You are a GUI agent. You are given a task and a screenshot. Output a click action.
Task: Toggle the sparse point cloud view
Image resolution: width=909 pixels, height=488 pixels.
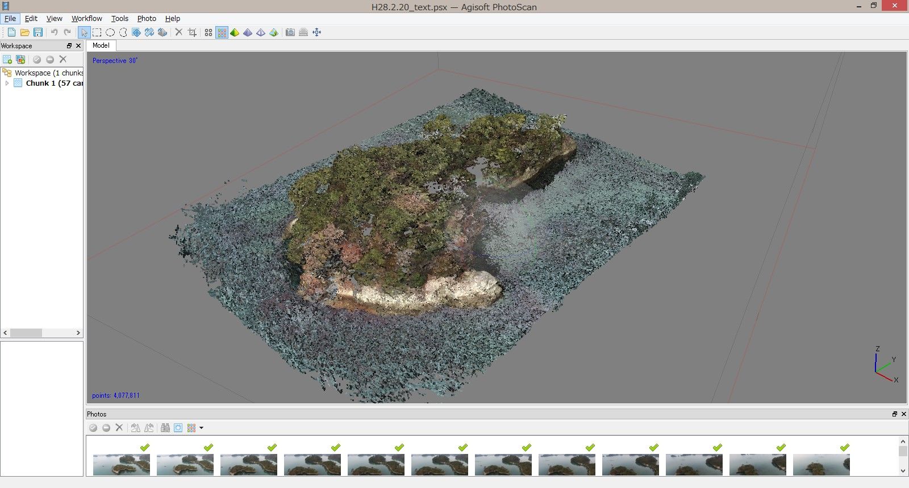tap(209, 32)
